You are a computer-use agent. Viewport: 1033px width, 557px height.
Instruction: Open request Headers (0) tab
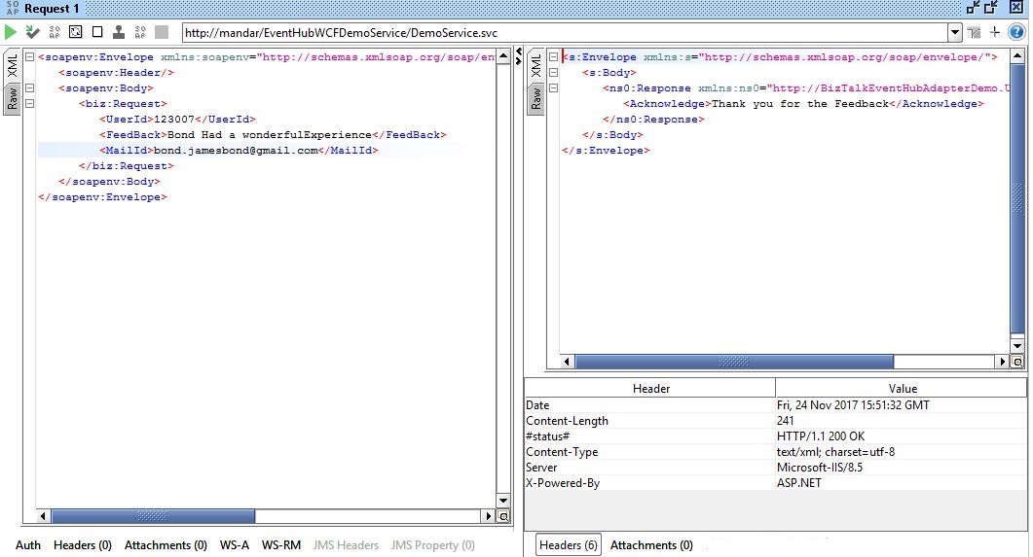pyautogui.click(x=83, y=545)
